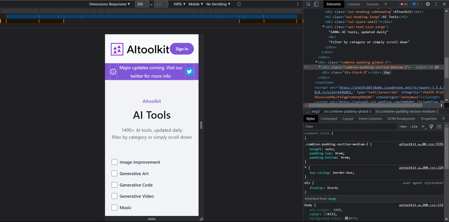Show more Styles pane tabs
This screenshot has height=222, width=449.
click(x=443, y=119)
